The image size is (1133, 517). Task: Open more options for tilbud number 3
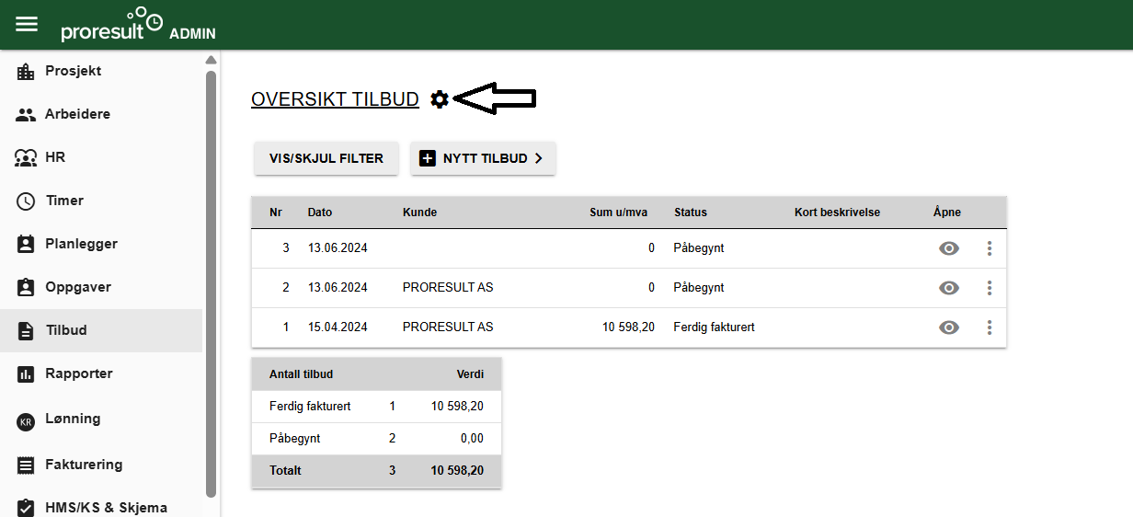click(990, 248)
